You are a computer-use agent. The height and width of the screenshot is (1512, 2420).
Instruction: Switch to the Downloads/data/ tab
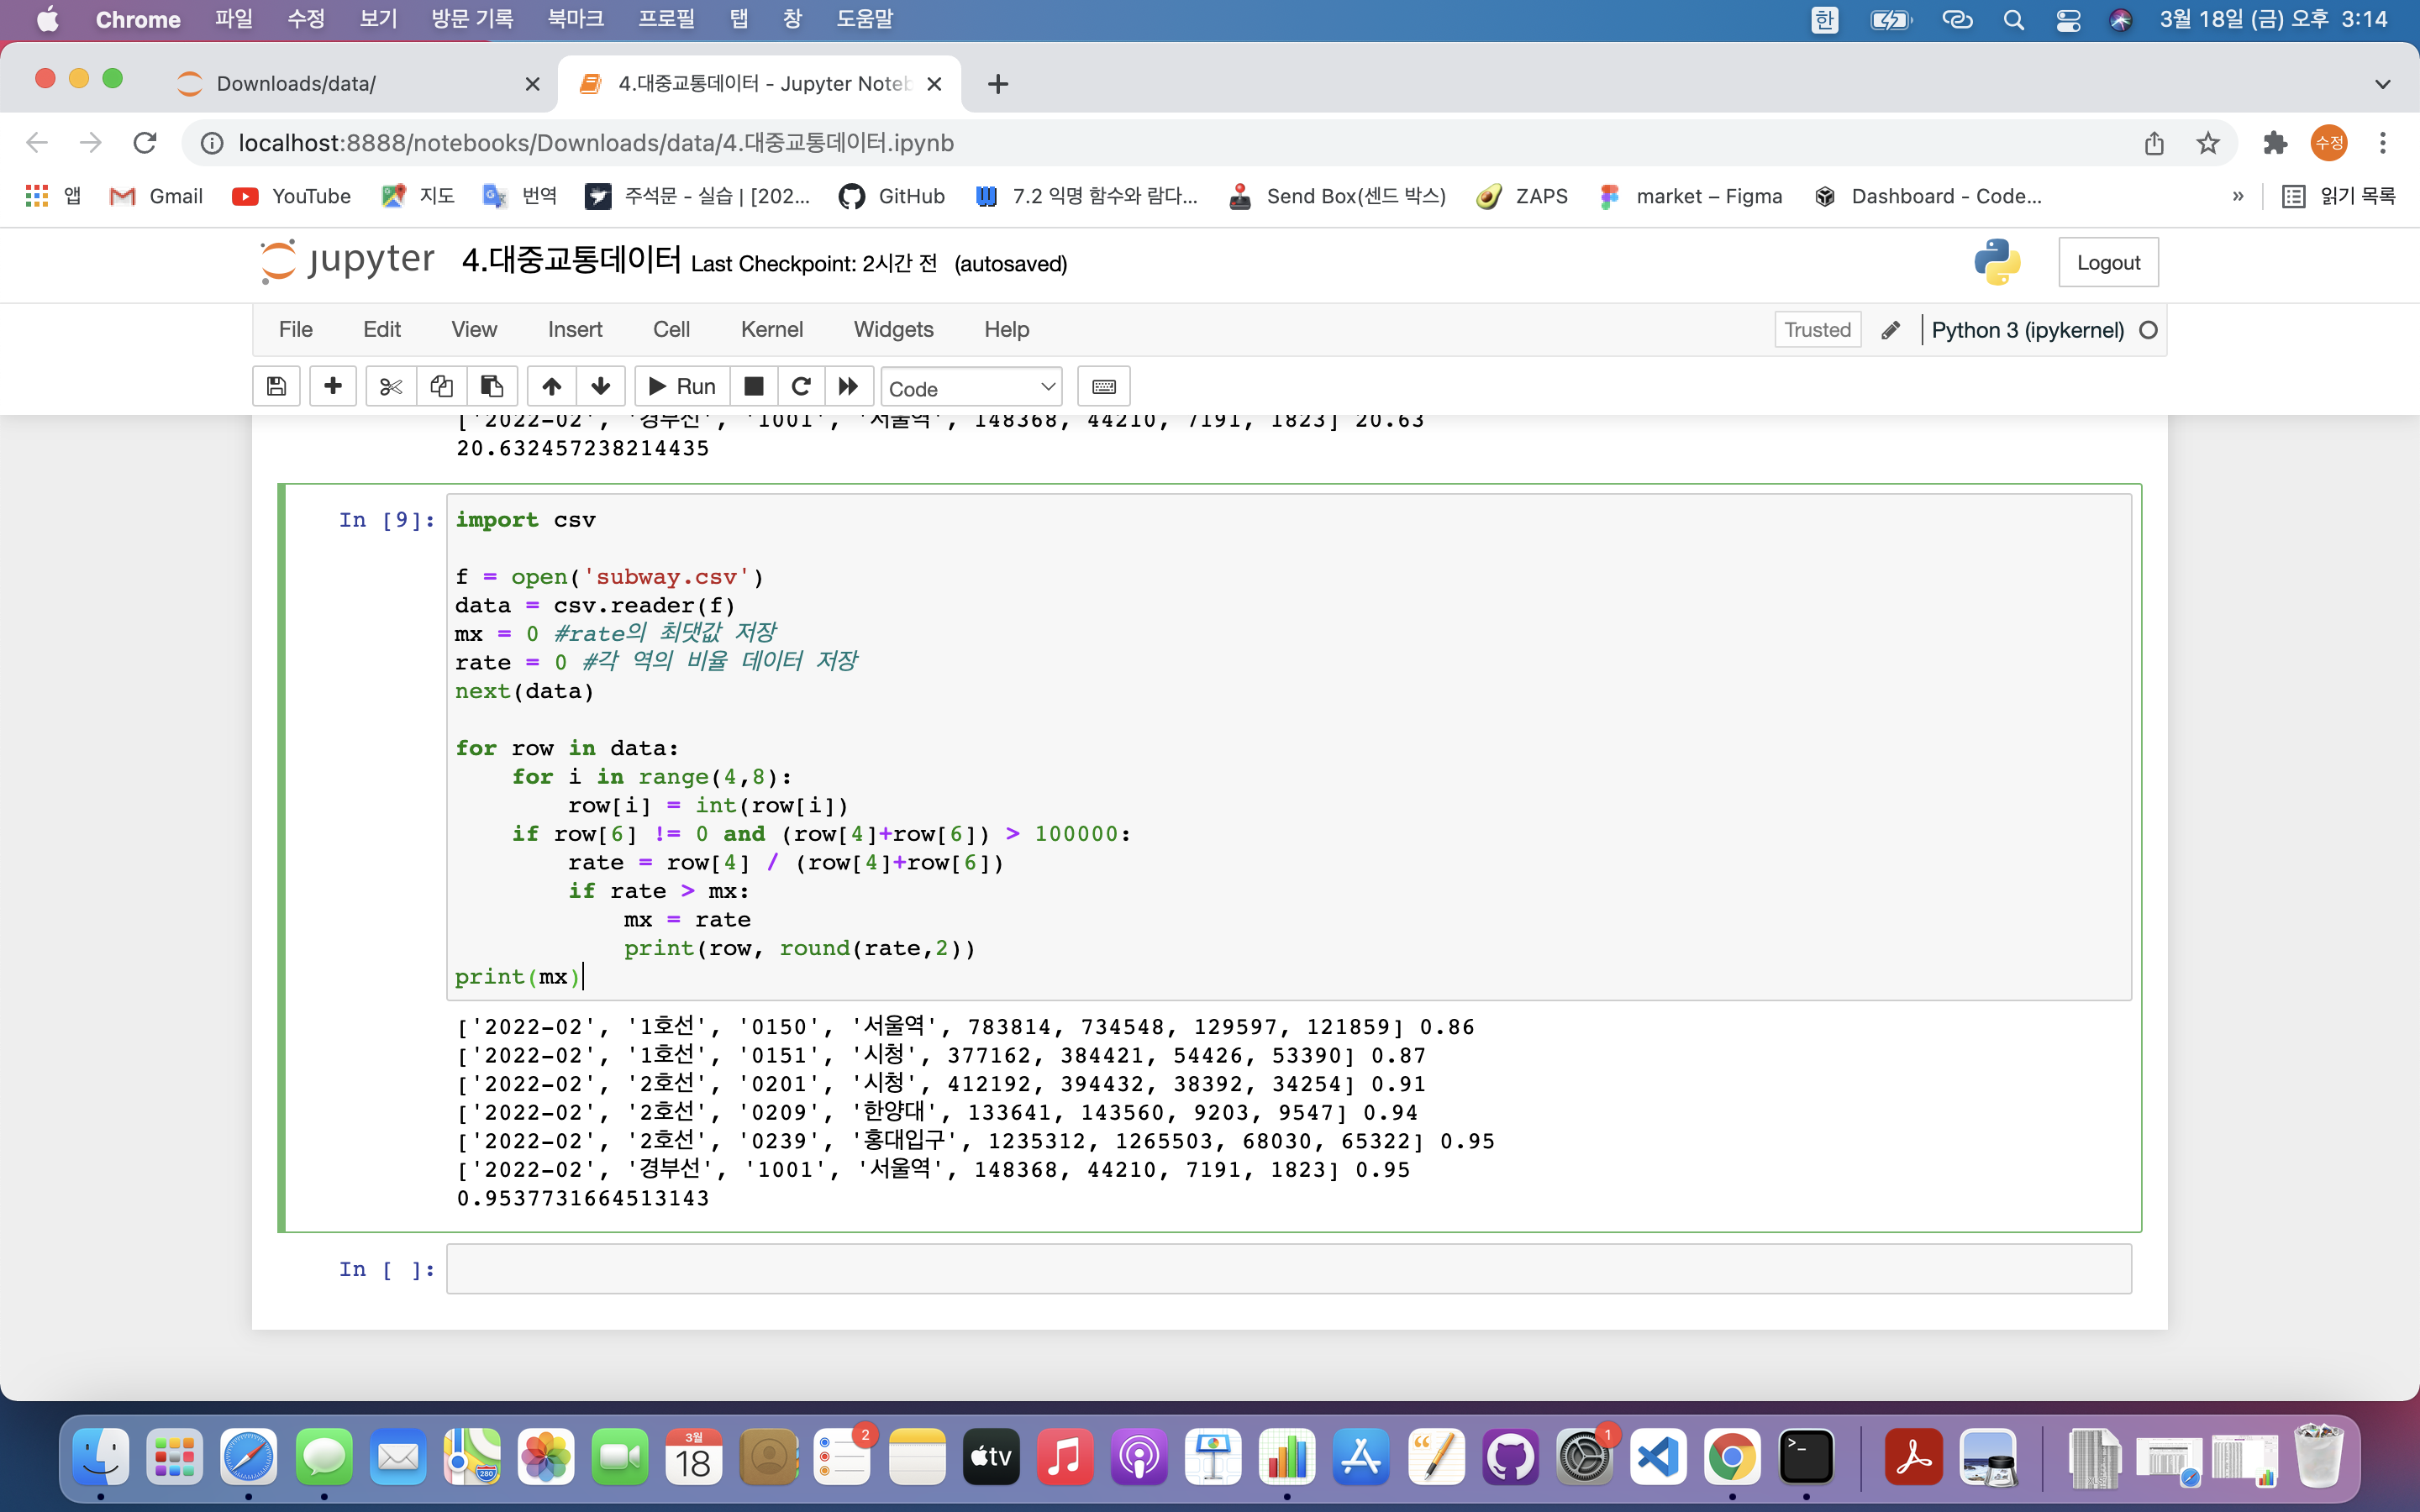[x=297, y=84]
